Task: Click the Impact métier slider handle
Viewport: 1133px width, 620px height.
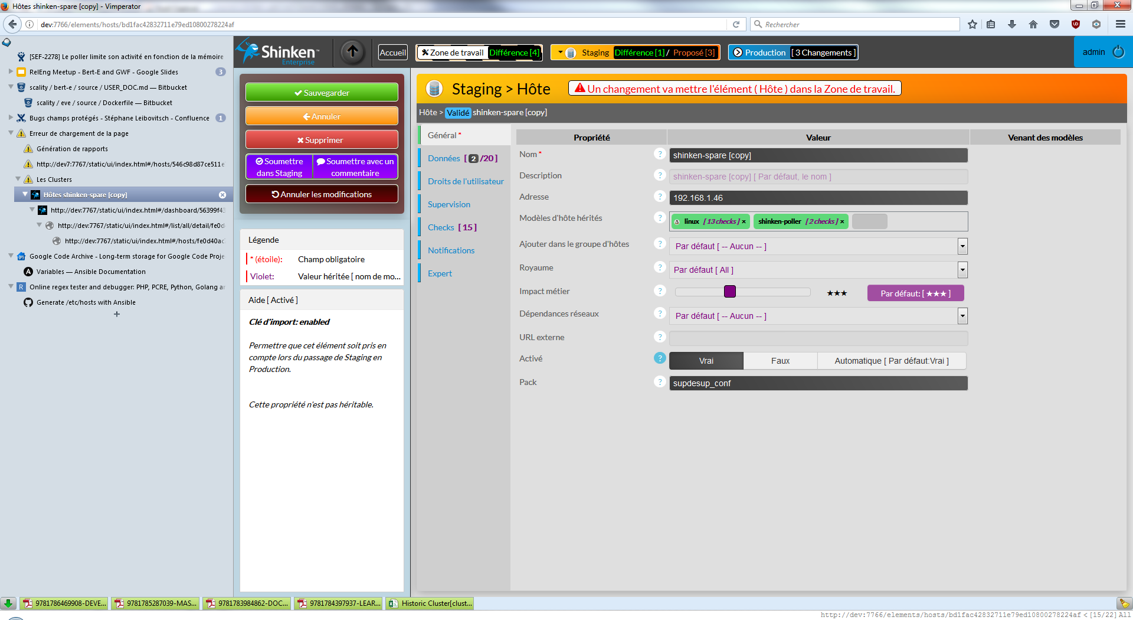Action: [730, 292]
